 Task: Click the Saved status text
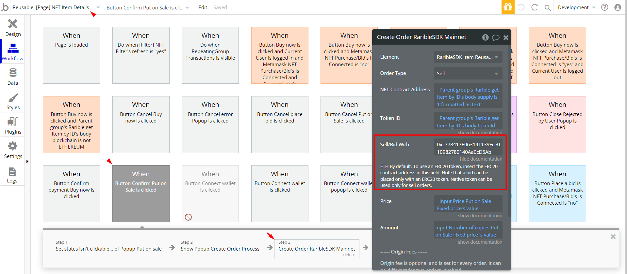(220, 7)
